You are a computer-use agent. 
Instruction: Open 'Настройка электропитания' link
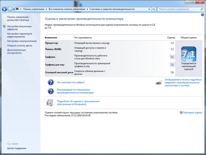(22, 41)
